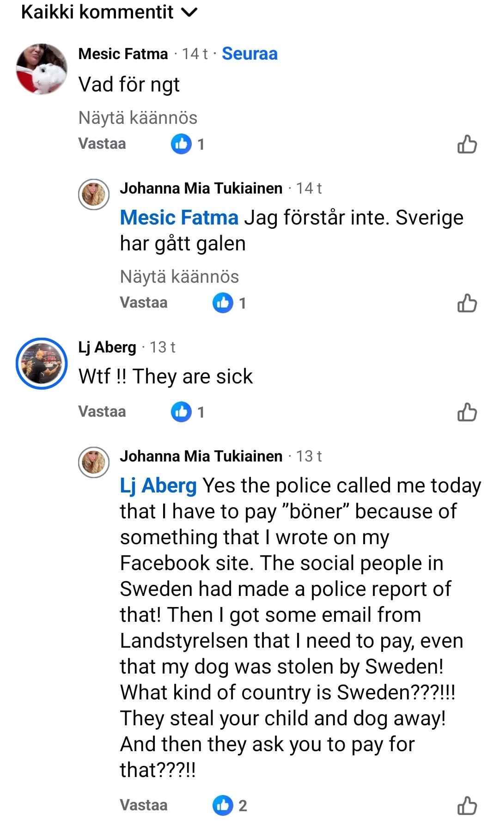The width and height of the screenshot is (499, 838).
Task: Like Johanna's Swedish reply with thumbs-up outline
Action: click(x=467, y=303)
